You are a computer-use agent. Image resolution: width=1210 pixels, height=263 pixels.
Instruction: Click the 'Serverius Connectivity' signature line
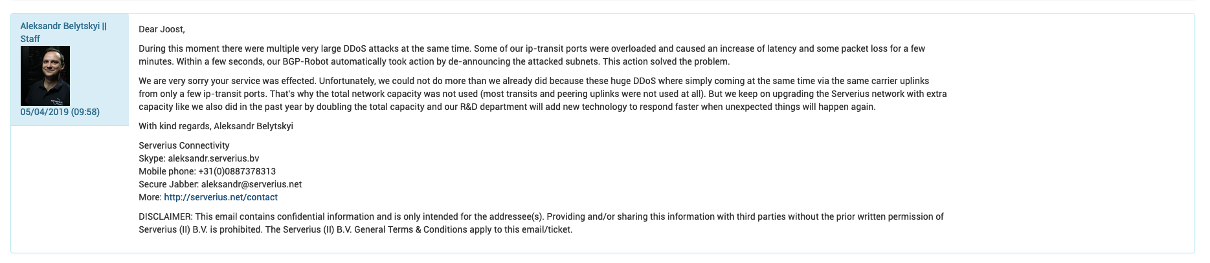pyautogui.click(x=184, y=145)
